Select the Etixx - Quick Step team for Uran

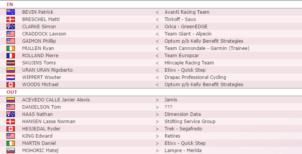click(x=185, y=70)
